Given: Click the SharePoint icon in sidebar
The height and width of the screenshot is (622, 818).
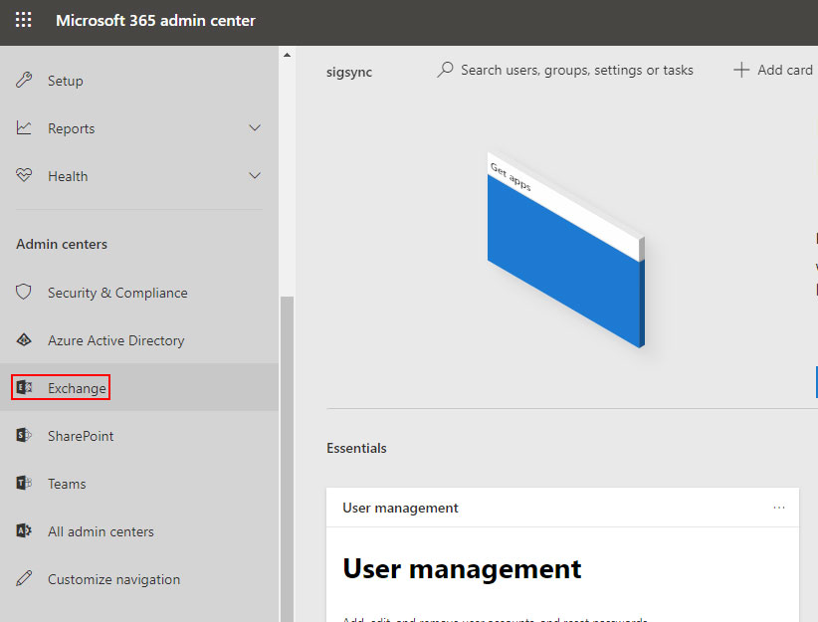Looking at the screenshot, I should (24, 436).
